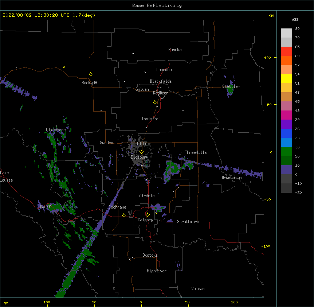Click the yellow V marker northwest of RockyMH
The image size is (314, 307).
point(64,67)
